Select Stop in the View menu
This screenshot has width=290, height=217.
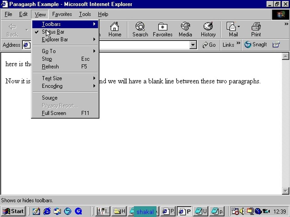click(65, 59)
